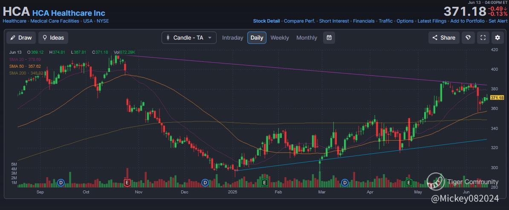Click the HCA ticker symbol
509x210 pixels.
coord(16,12)
